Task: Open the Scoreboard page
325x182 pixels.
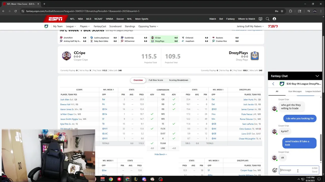Action: coord(115,26)
